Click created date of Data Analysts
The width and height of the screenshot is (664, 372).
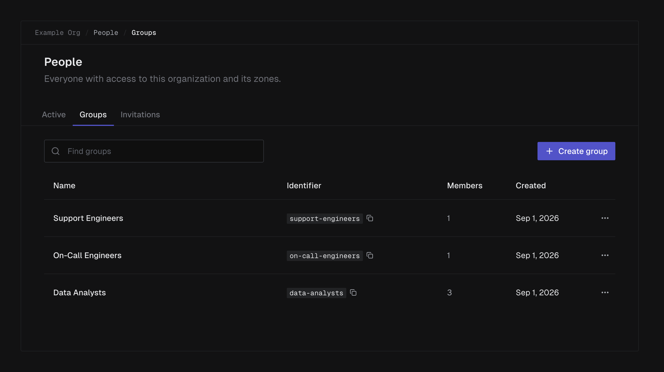(x=537, y=292)
